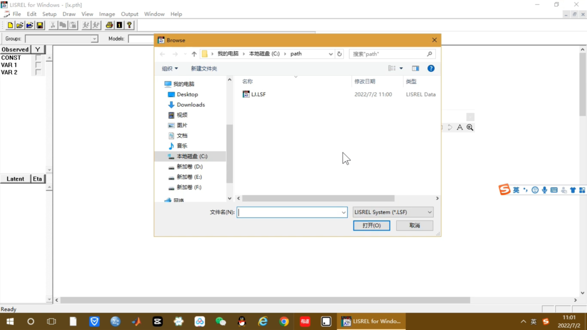Click LISREL for Windows taskbar button

tap(371, 321)
